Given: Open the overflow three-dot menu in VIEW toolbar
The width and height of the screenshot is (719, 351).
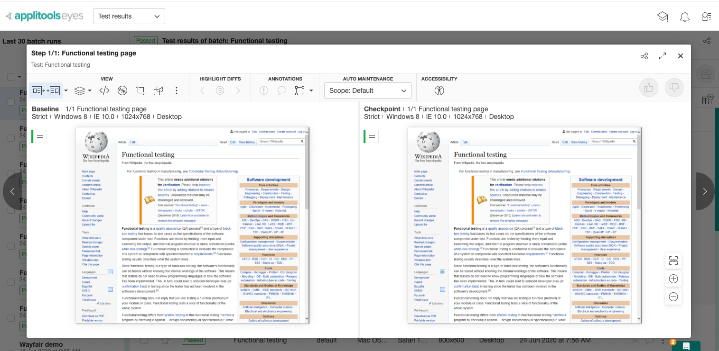Looking at the screenshot, I should coord(176,90).
